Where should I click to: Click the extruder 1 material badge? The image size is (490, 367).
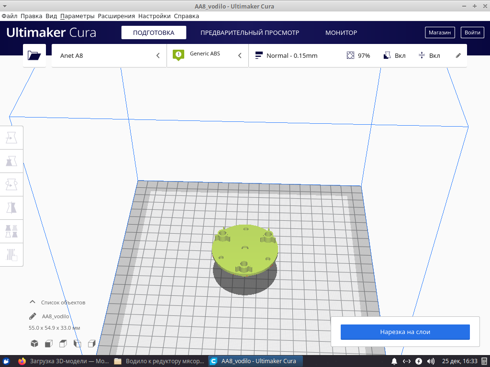coord(178,55)
